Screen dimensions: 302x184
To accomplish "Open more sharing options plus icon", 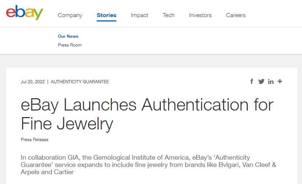I will (x=280, y=81).
